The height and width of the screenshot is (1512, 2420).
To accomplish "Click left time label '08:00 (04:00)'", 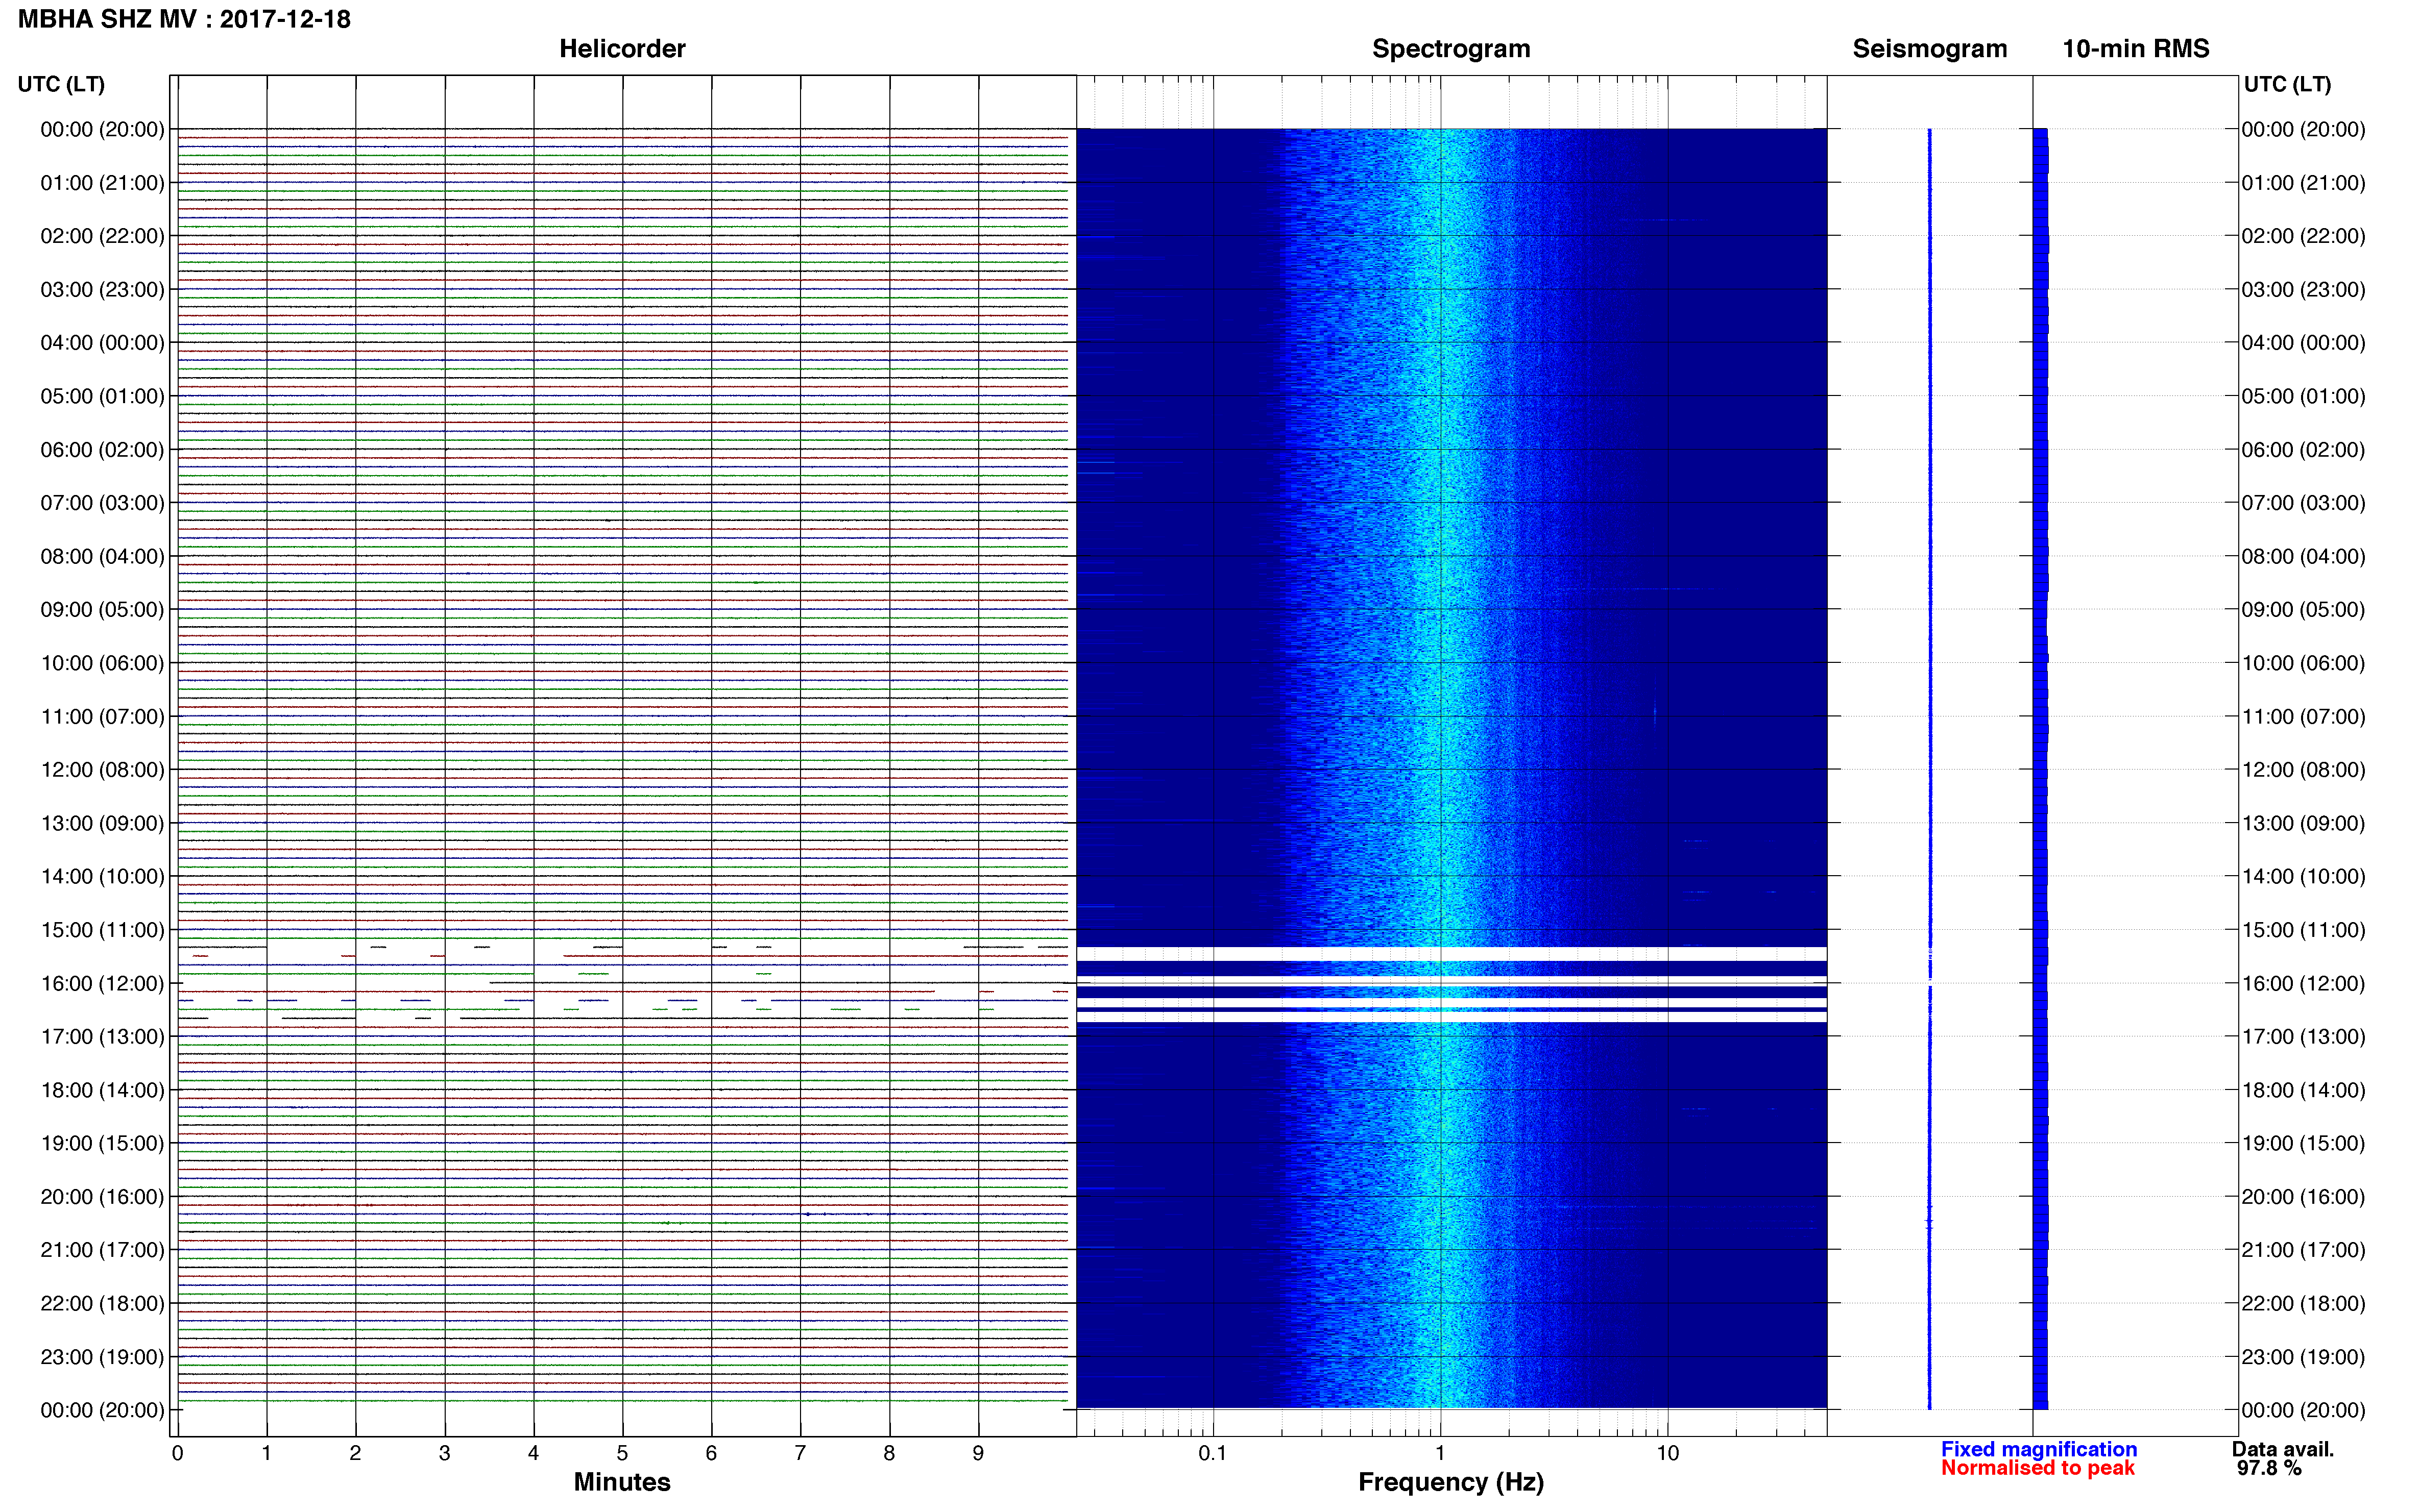I will tap(102, 556).
